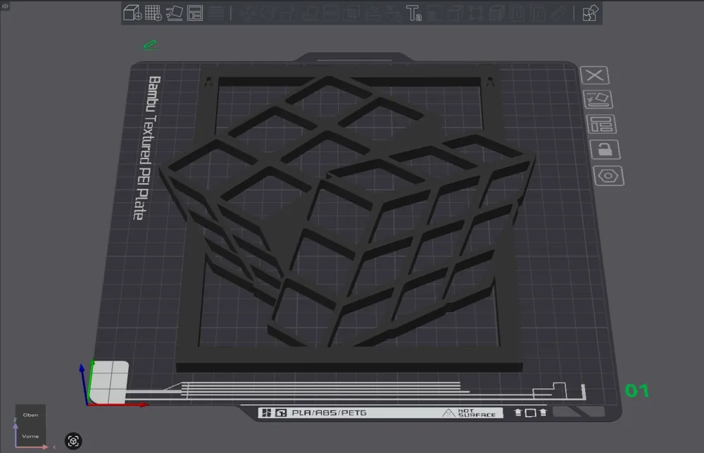Toggle the camera perspective view icon
Image resolution: width=704 pixels, height=453 pixels.
pos(73,441)
